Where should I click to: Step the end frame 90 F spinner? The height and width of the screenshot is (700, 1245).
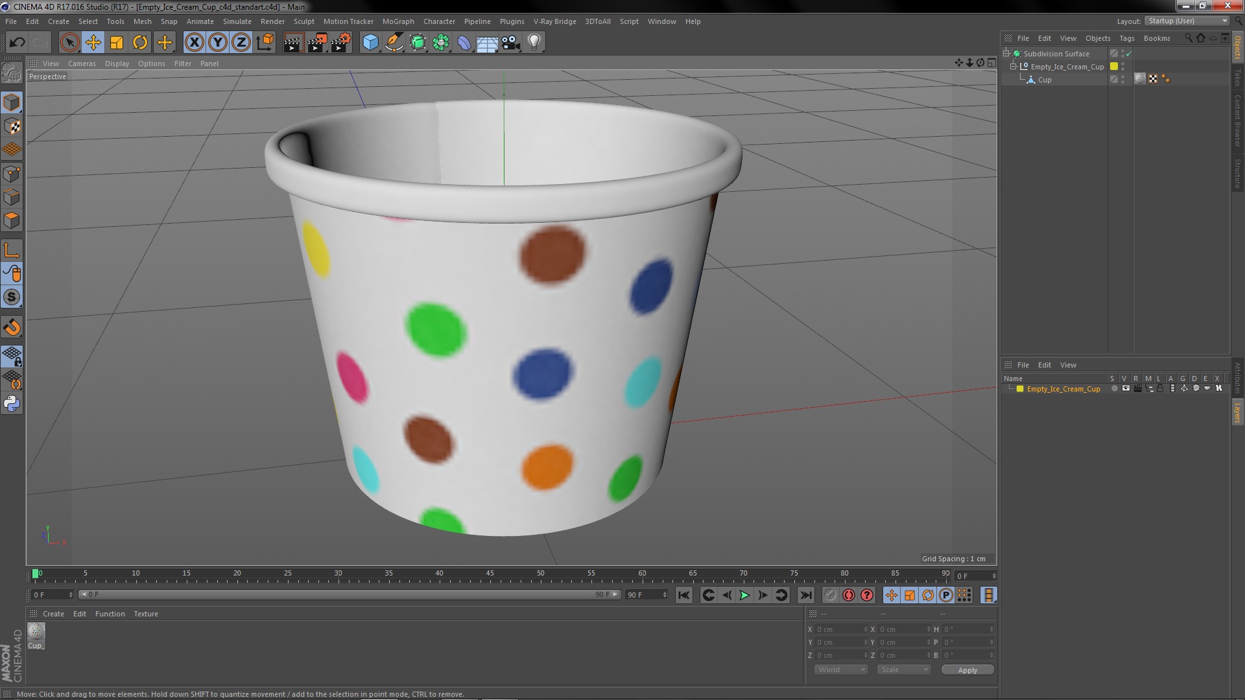click(x=665, y=594)
